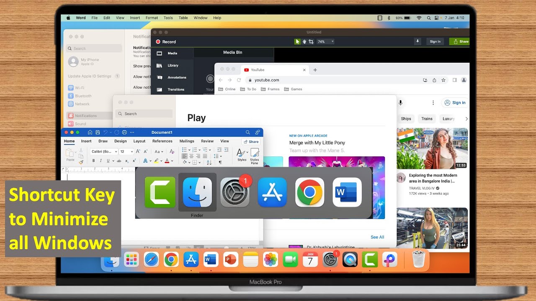Apply subscript formatting in Word
The height and width of the screenshot is (301, 536).
[x=127, y=161]
